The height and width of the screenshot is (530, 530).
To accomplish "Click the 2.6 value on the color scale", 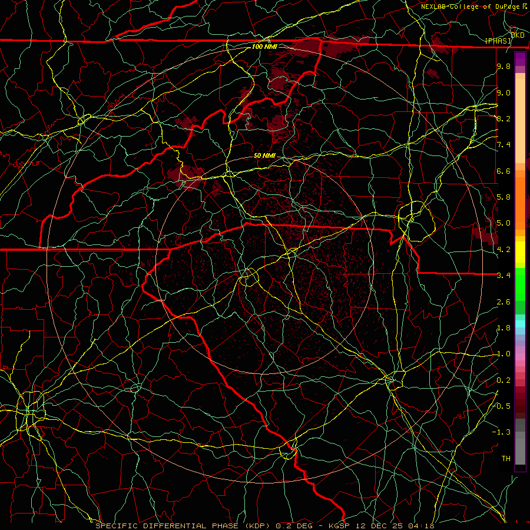I will tap(503, 302).
